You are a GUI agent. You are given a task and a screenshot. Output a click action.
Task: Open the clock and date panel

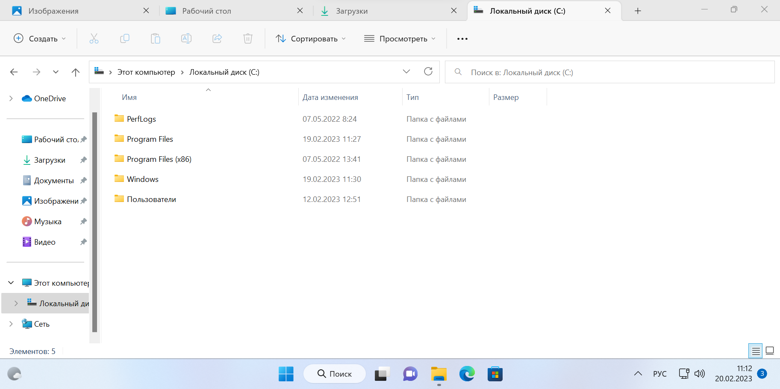(x=733, y=374)
